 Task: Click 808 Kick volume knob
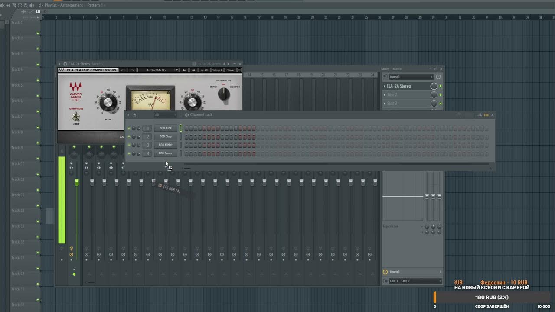tap(138, 128)
